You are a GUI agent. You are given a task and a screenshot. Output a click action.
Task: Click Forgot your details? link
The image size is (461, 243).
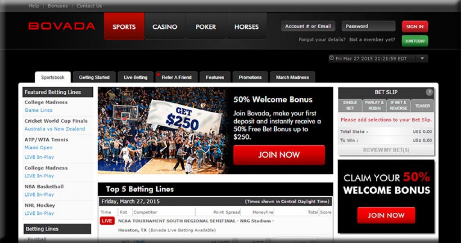click(322, 40)
